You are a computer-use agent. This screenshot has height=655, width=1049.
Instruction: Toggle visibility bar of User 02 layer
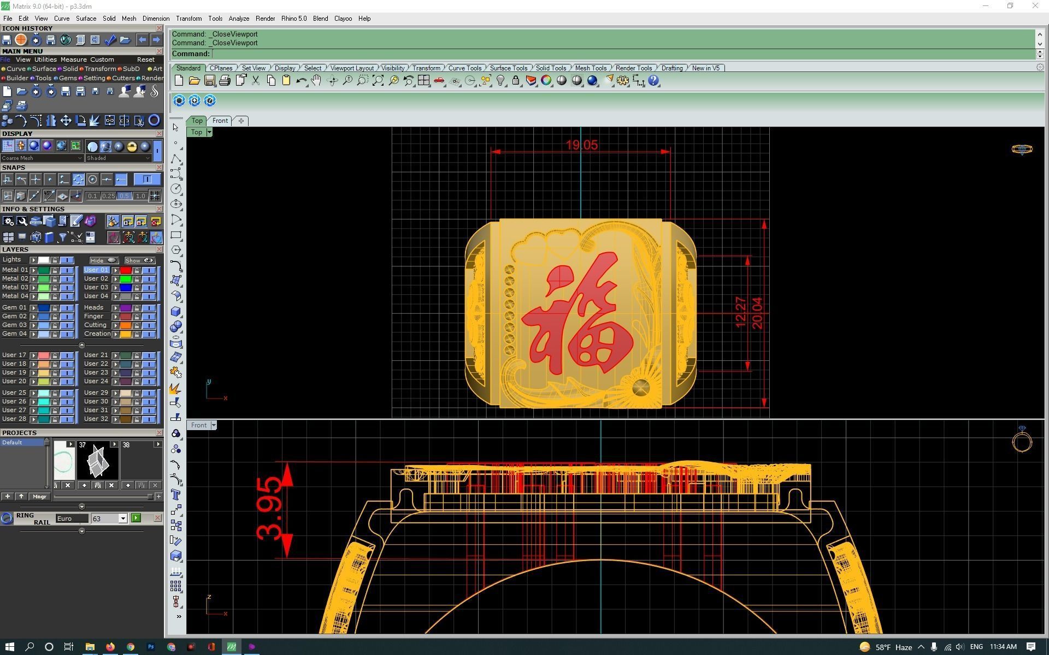[149, 279]
